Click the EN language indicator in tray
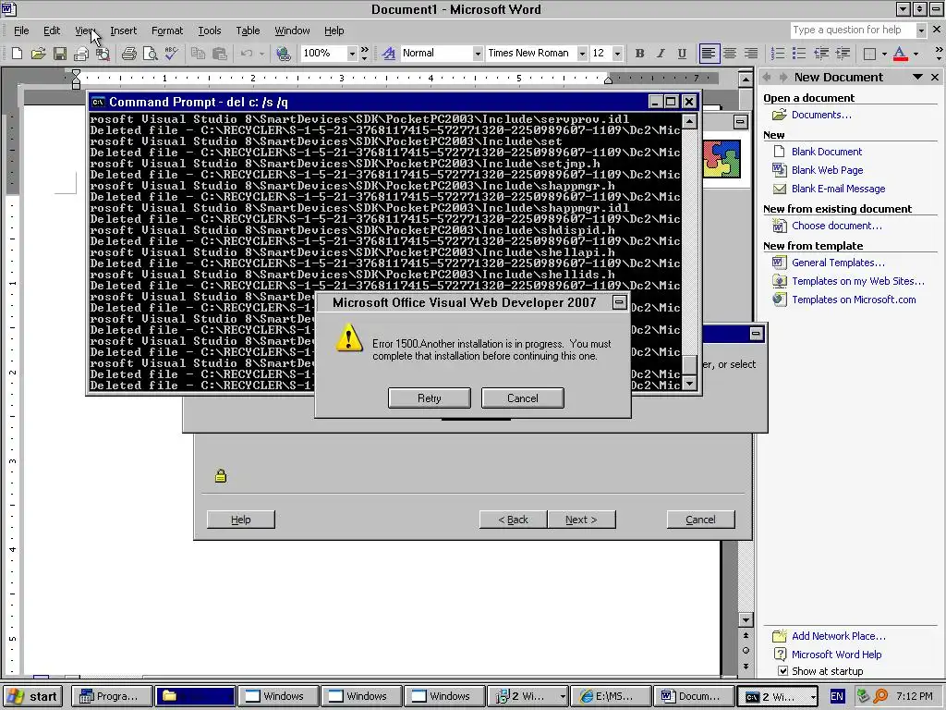 click(837, 696)
